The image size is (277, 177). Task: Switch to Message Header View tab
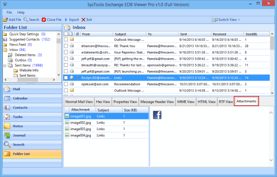[x=157, y=102]
